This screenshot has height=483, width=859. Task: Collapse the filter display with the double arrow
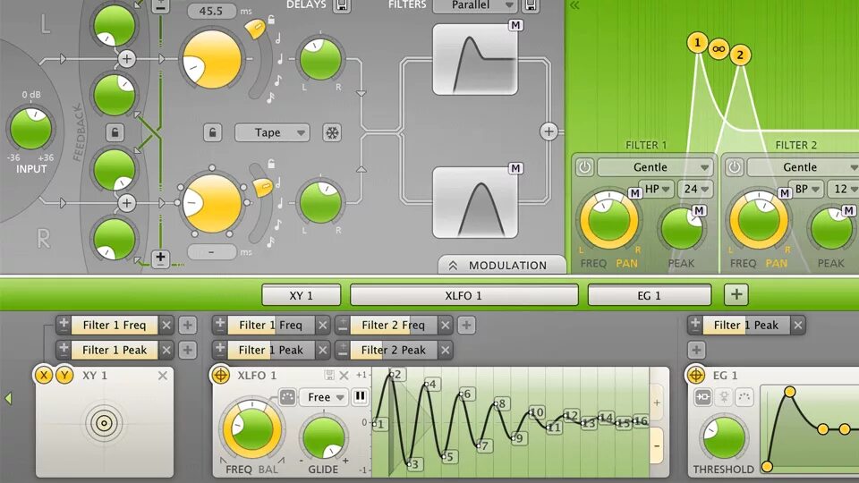[574, 5]
